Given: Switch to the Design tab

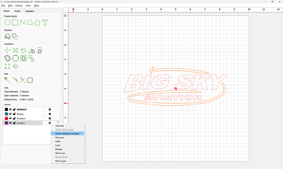Looking at the screenshot, I should coord(7,11).
